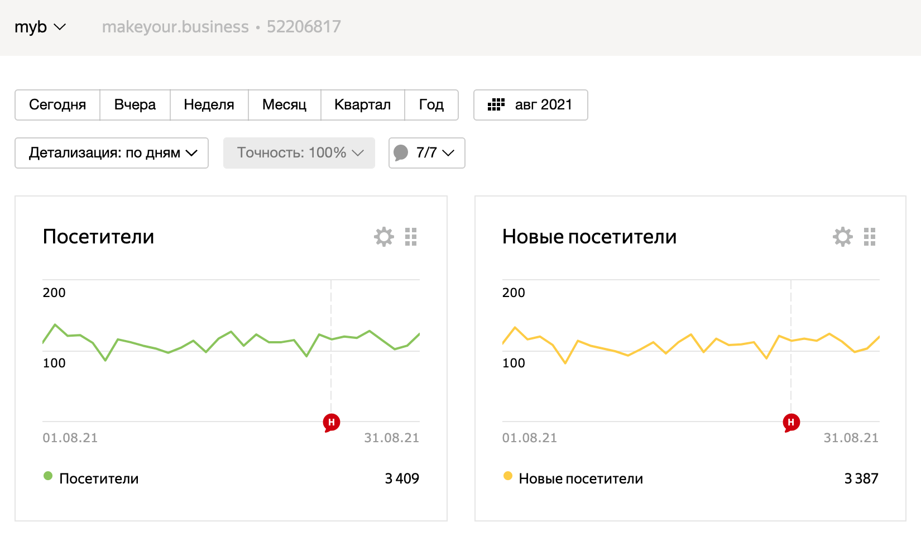921x536 pixels.
Task: Click red note marker on Посетители chart
Action: (332, 423)
